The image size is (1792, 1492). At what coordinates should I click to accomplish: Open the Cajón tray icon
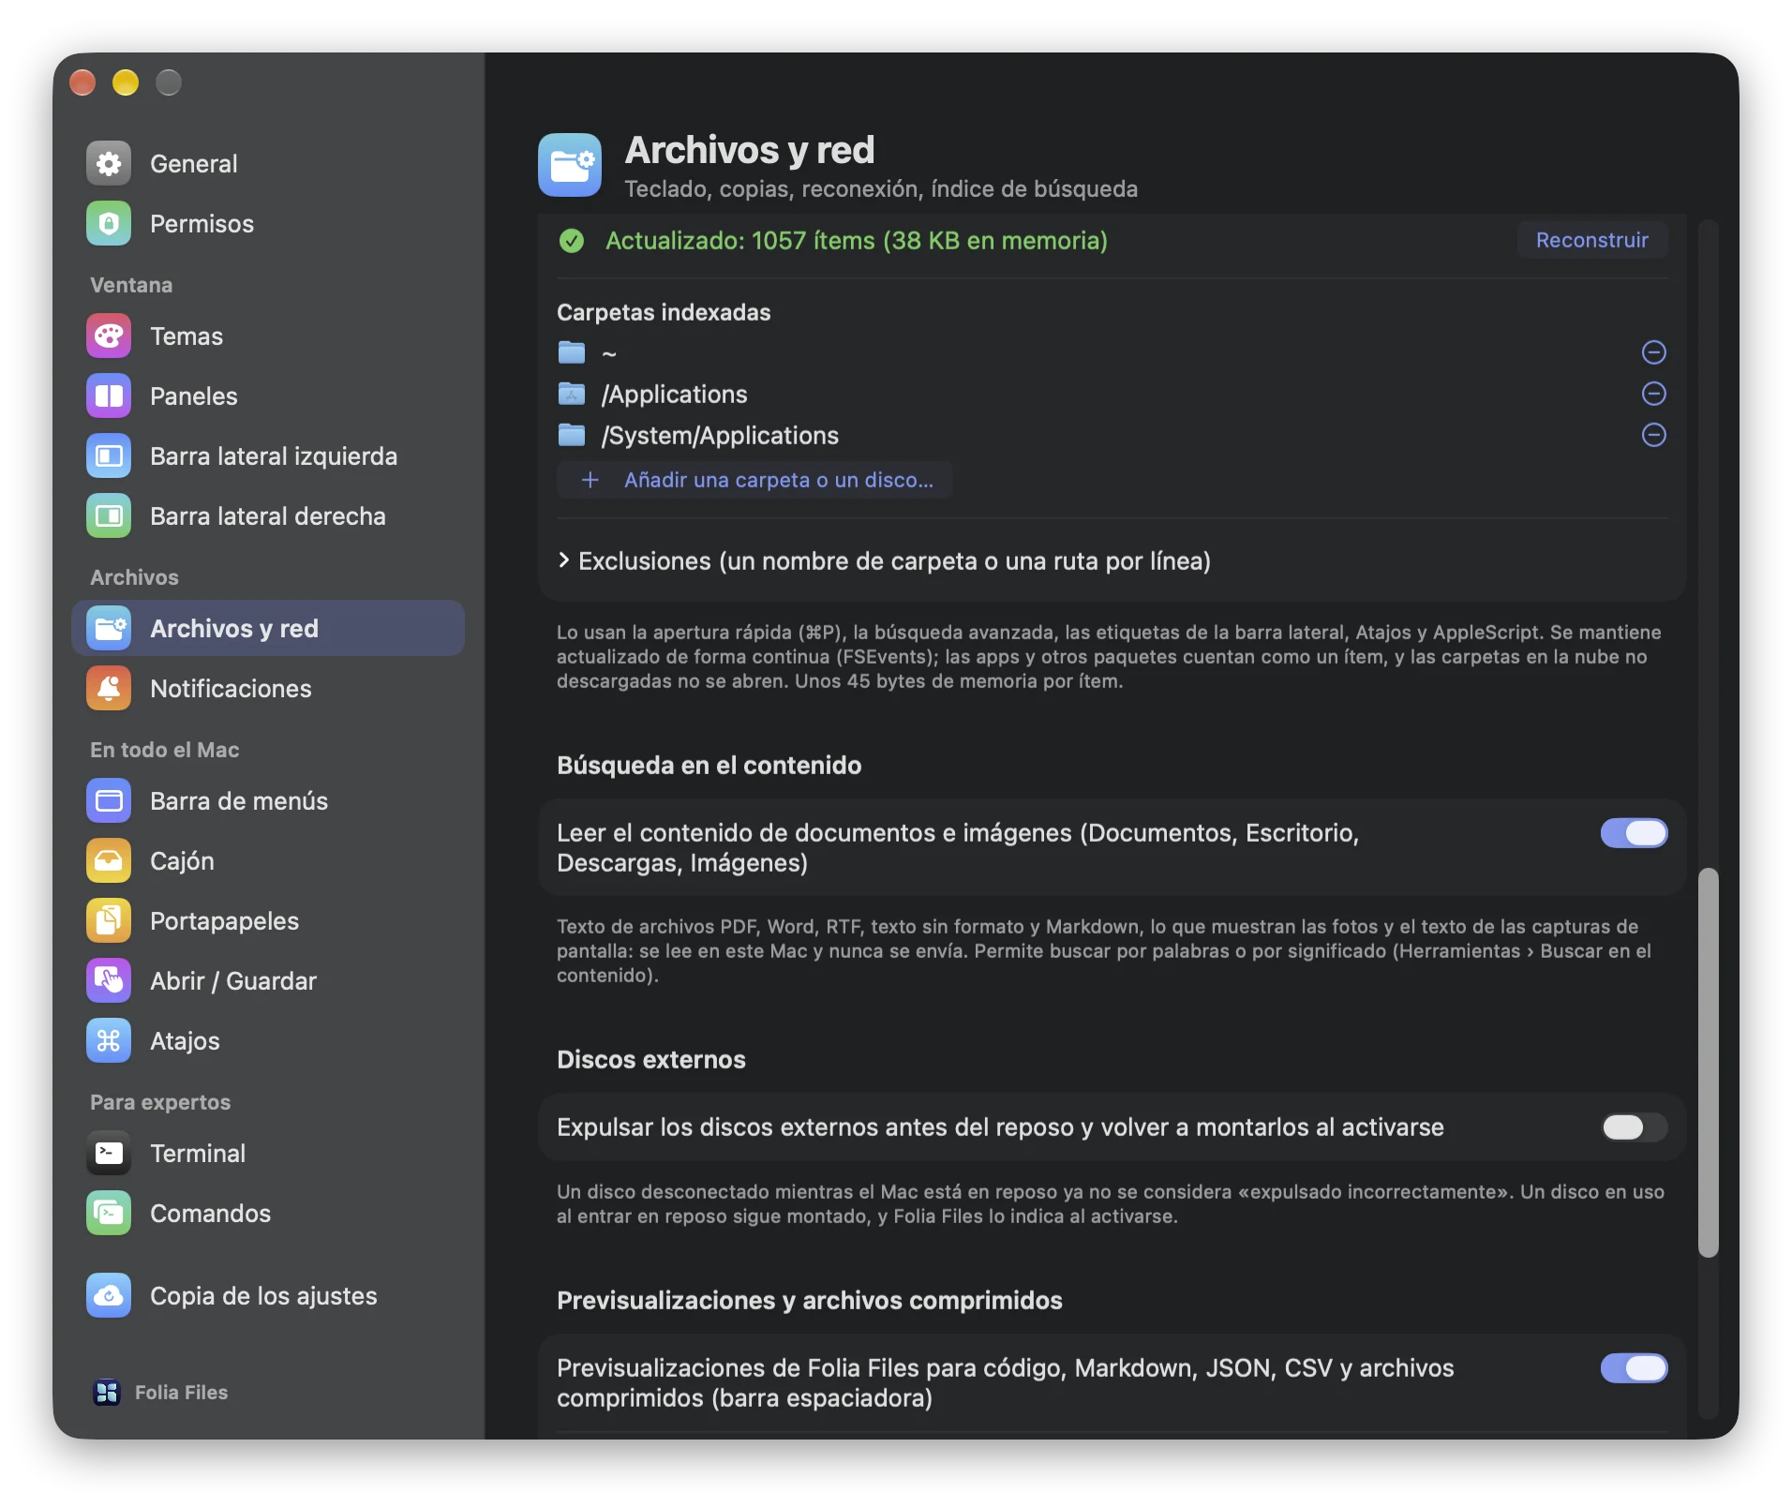[x=109, y=861]
